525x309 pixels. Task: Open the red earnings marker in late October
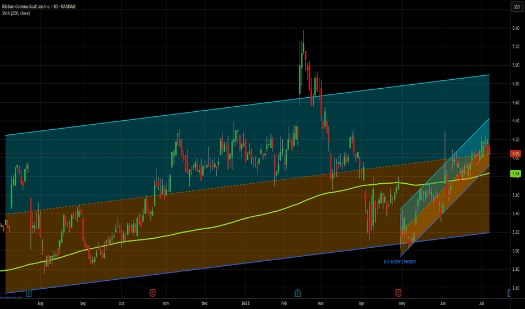[x=152, y=293]
